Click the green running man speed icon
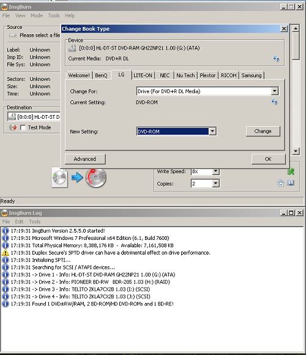 [x=291, y=171]
